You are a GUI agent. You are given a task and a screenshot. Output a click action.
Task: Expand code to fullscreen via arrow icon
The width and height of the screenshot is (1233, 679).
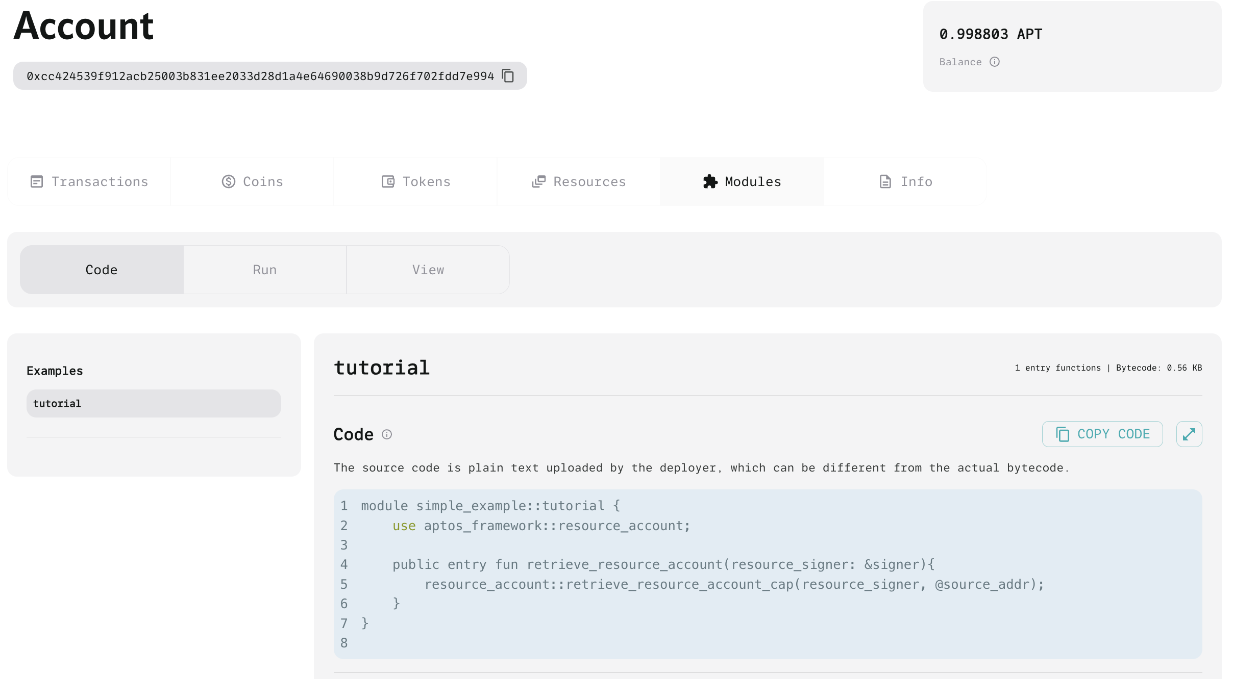tap(1189, 434)
